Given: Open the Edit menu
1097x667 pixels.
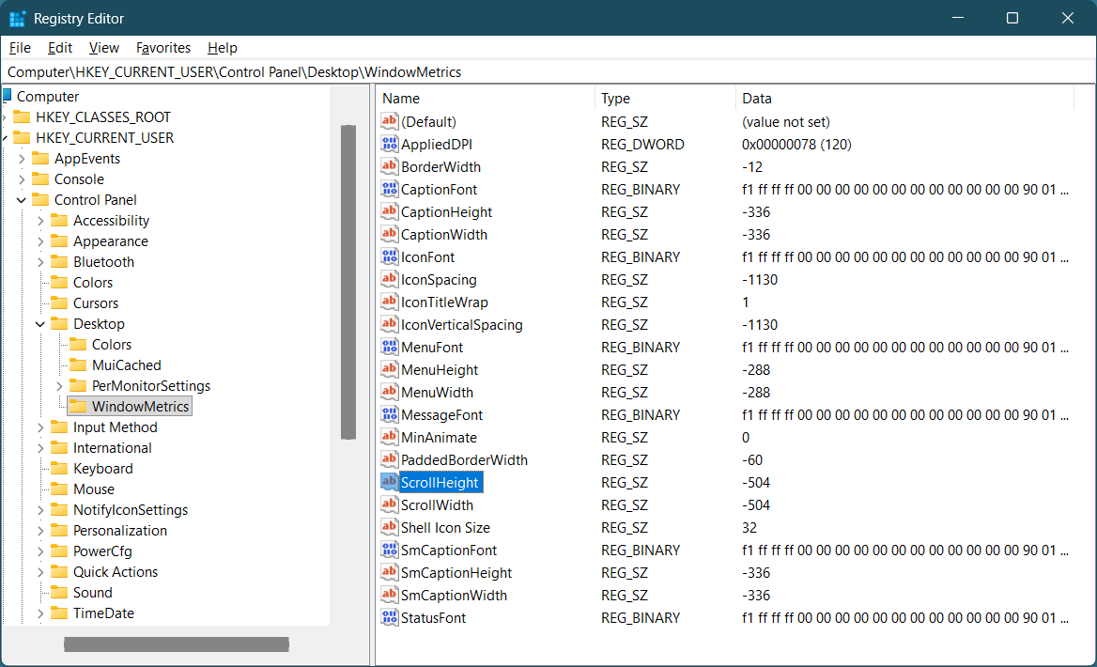Looking at the screenshot, I should (60, 48).
